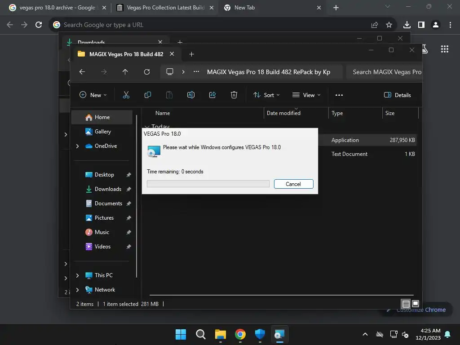Click the Rename icon in Explorer toolbar

[190, 95]
